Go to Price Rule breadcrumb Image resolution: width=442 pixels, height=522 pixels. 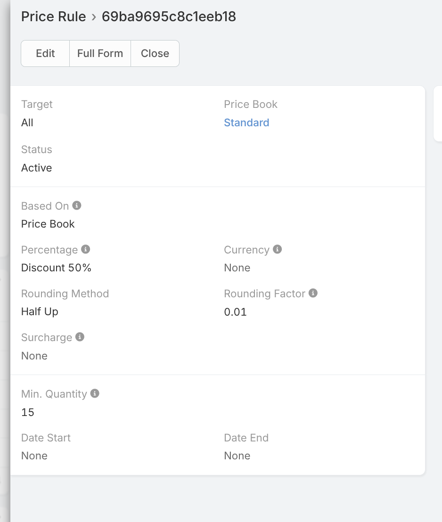pos(54,17)
